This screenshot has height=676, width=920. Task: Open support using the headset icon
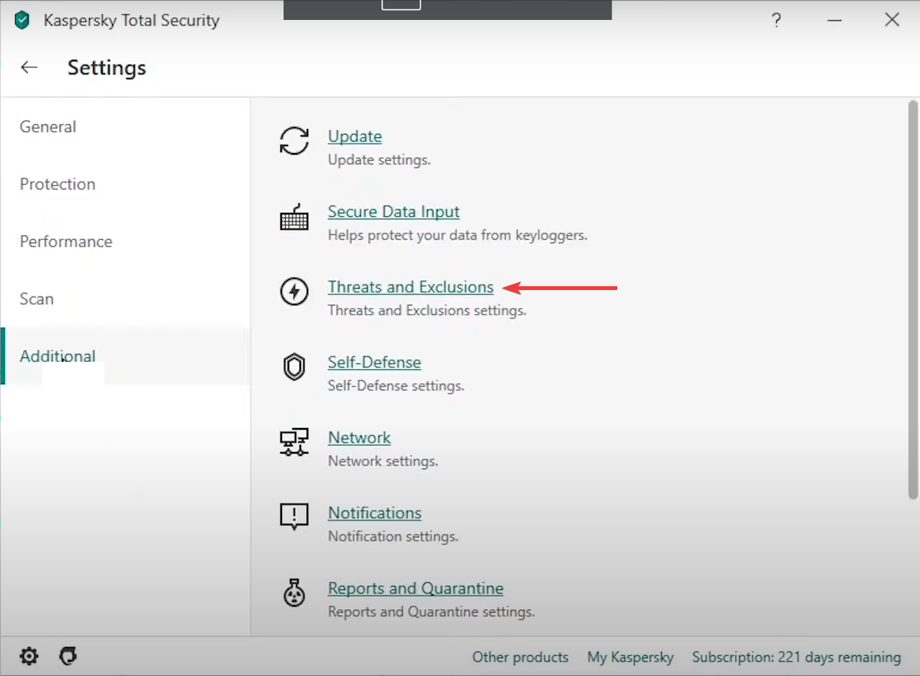tap(68, 656)
